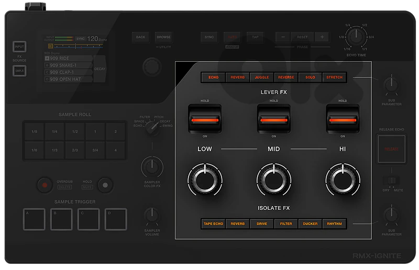Click the BROWSE button
419x270 pixels.
coord(163,37)
